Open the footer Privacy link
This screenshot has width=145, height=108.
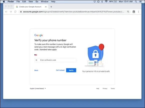tap(105, 89)
